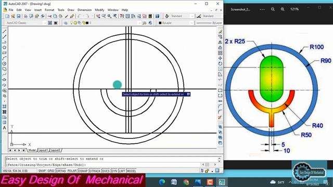
Task: Open the Format menu
Action: click(x=49, y=10)
